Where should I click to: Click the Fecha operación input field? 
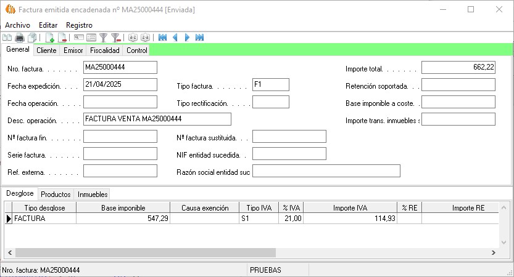(x=120, y=102)
